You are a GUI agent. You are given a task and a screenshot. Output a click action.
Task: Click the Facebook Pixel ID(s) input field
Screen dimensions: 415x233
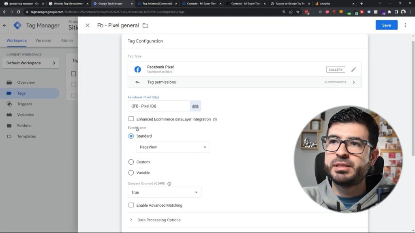click(x=159, y=106)
